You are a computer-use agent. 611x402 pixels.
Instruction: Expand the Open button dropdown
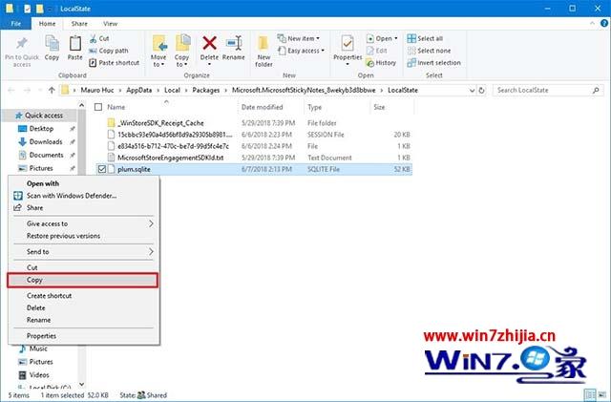point(396,38)
